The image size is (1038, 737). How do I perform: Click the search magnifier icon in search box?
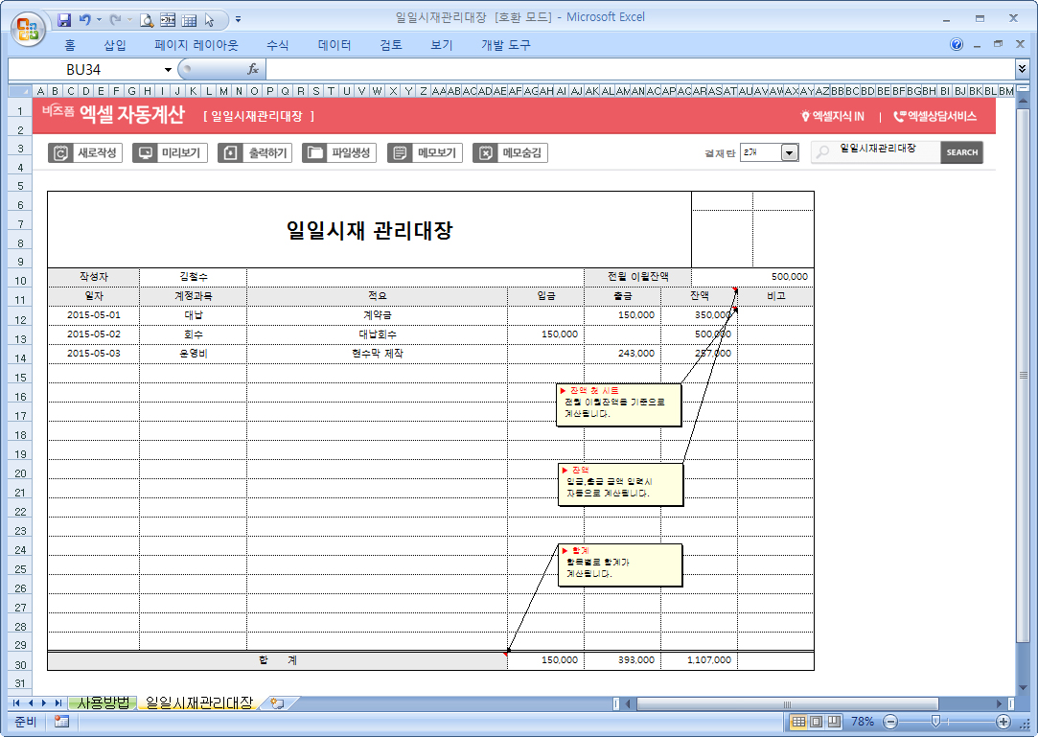823,152
